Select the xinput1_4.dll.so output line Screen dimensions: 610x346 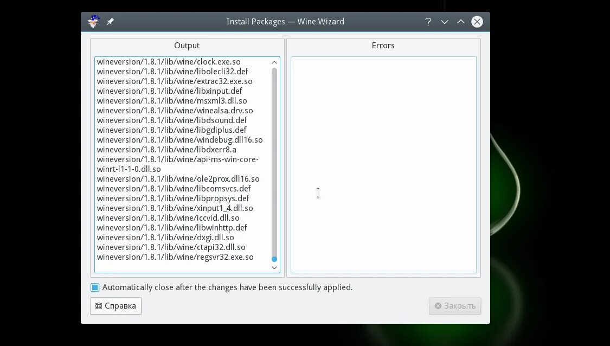(175, 208)
